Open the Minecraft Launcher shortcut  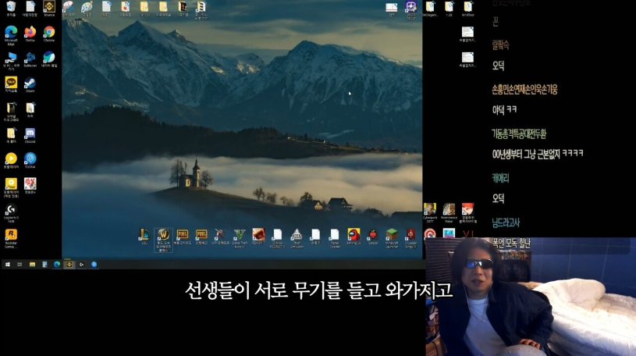pyautogui.click(x=392, y=238)
